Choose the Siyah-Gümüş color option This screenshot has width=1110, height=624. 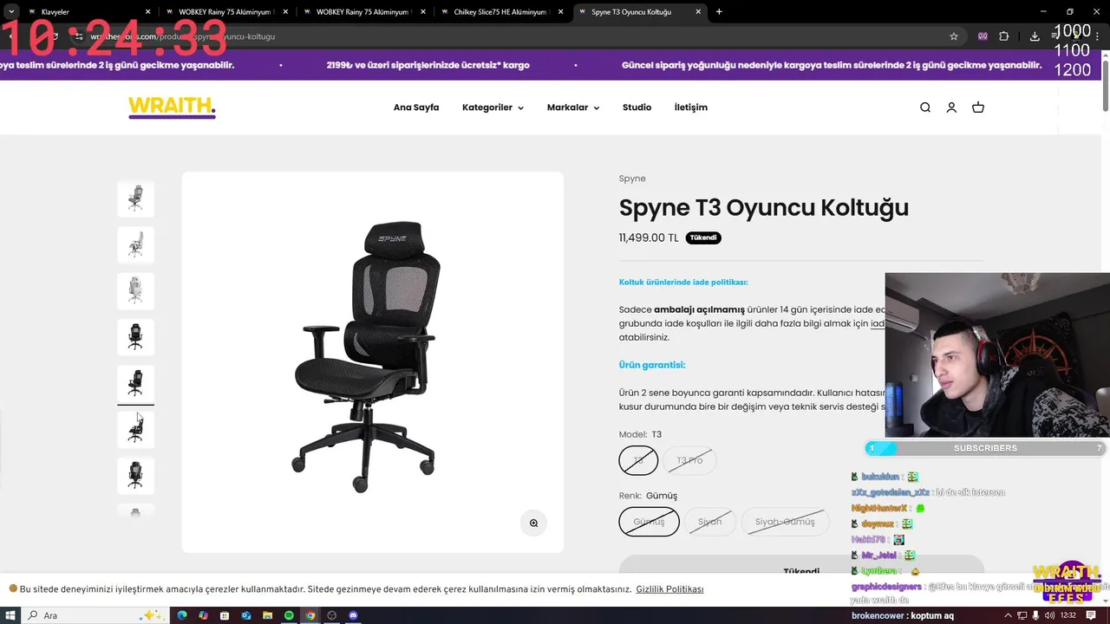(785, 522)
